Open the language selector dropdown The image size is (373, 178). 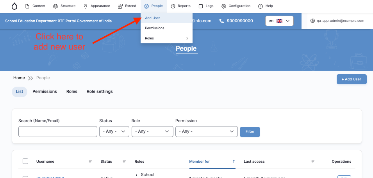pos(279,21)
